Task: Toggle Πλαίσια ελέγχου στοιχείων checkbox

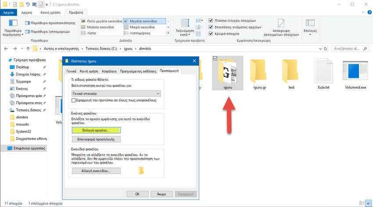Action: 211,21
